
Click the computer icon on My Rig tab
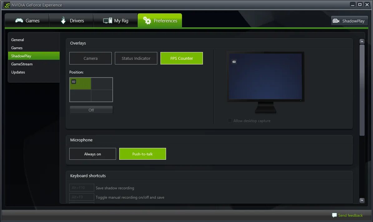coord(107,21)
